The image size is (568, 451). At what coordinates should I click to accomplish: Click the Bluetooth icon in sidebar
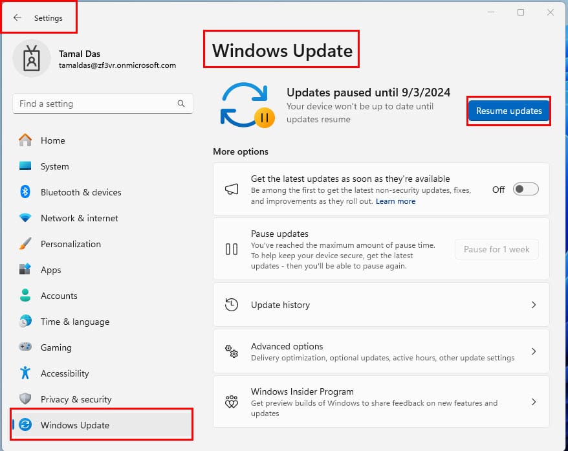tap(25, 192)
